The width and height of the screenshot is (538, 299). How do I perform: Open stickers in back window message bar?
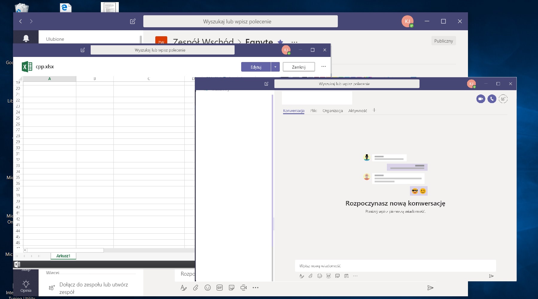(232, 288)
